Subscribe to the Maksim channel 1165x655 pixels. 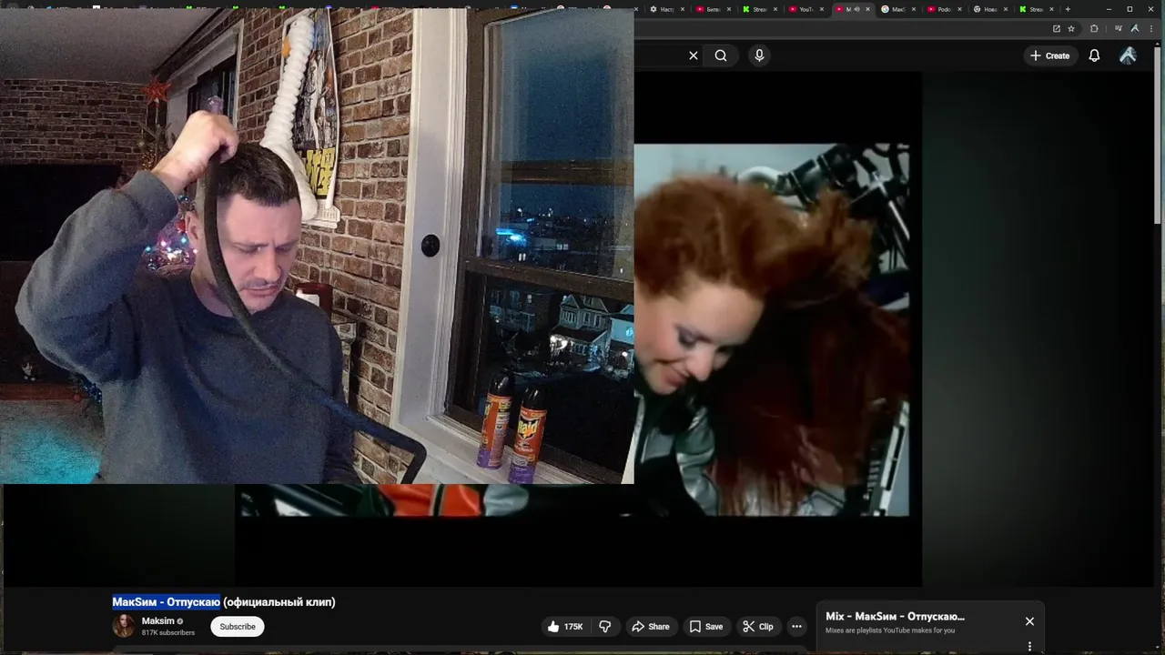[238, 627]
